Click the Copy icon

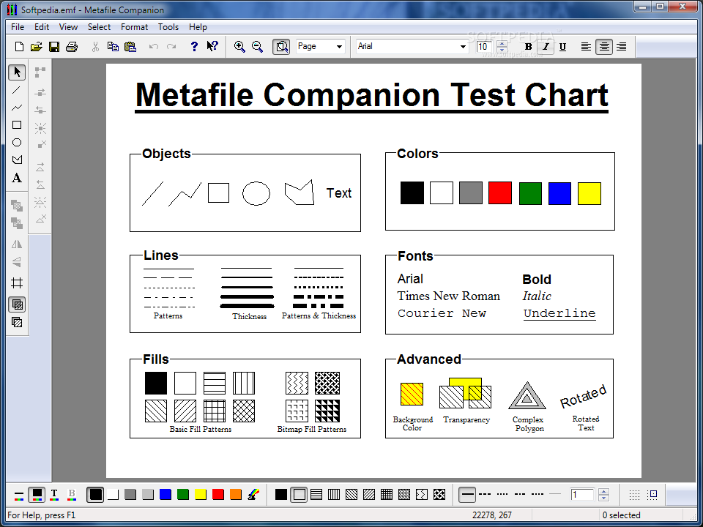pyautogui.click(x=113, y=47)
